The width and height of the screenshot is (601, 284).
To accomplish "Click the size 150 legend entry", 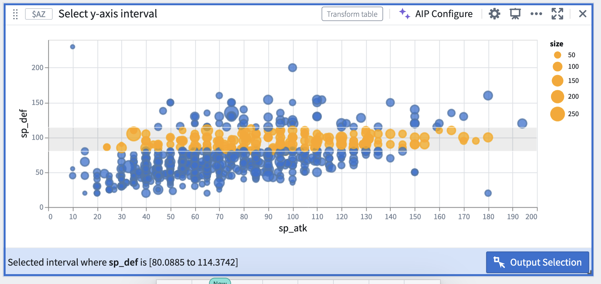I will [565, 81].
